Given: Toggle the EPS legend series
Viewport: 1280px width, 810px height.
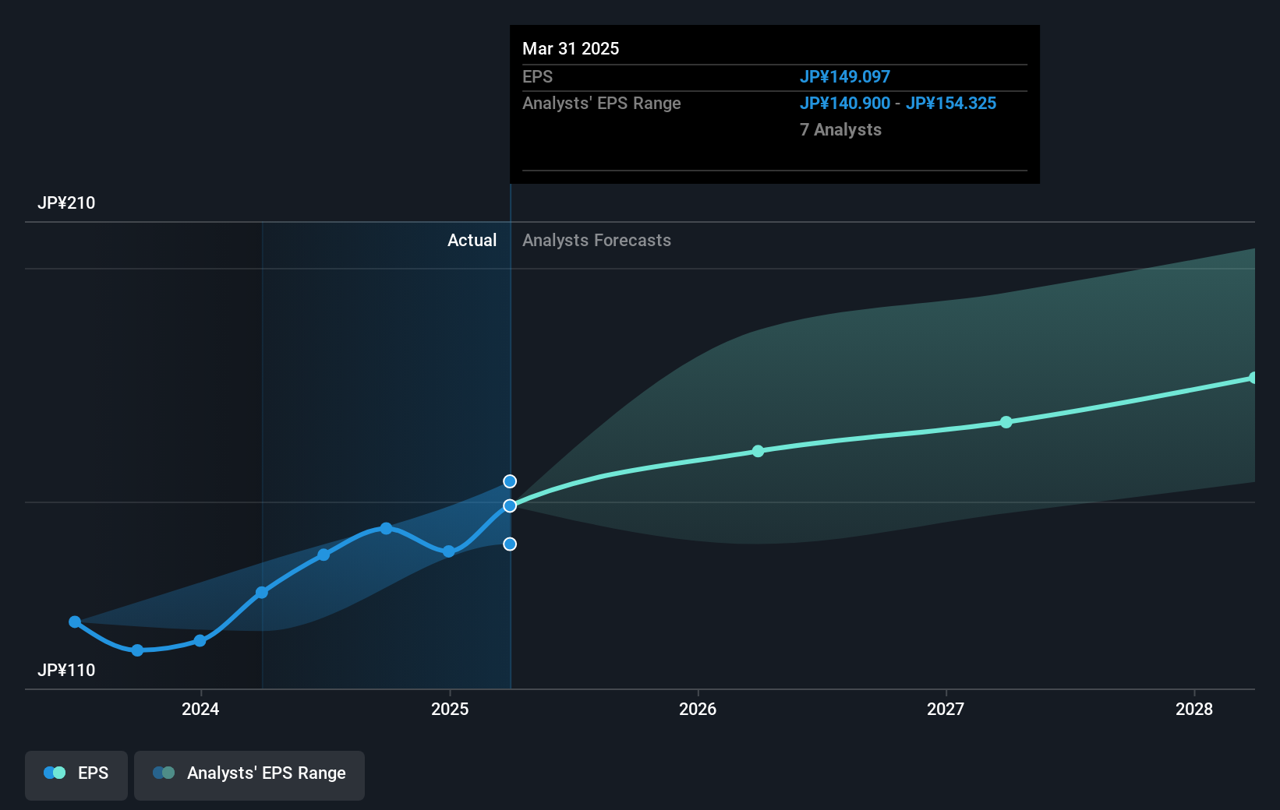Looking at the screenshot, I should [x=76, y=775].
